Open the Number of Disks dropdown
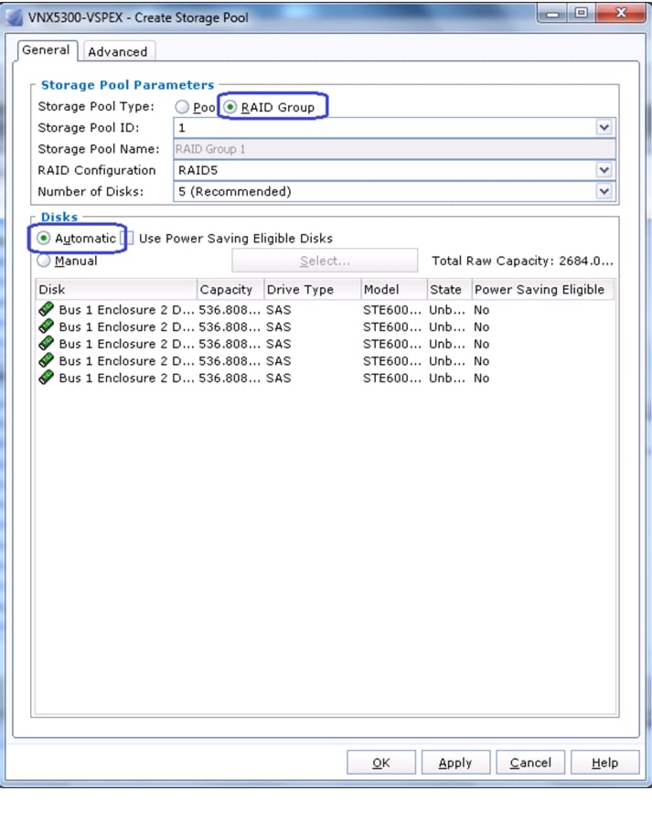 tap(604, 192)
